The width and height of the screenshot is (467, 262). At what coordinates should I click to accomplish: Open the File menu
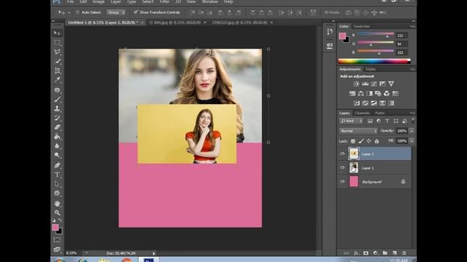pos(70,1)
